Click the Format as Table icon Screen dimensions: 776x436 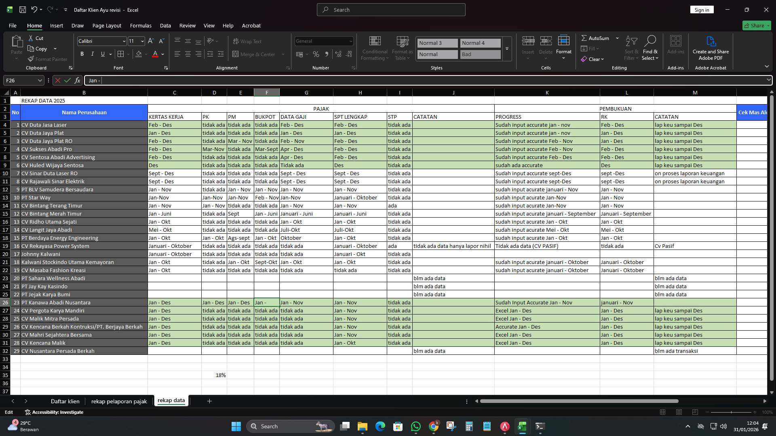[x=402, y=48]
